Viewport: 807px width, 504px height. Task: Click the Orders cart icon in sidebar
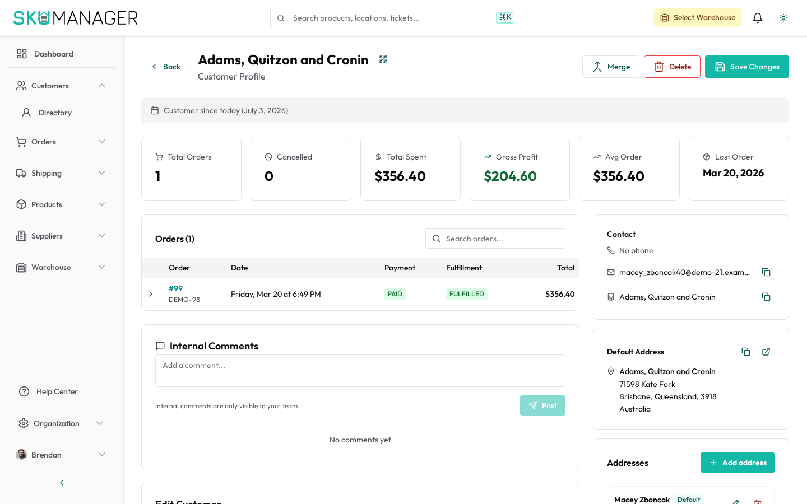pos(21,142)
